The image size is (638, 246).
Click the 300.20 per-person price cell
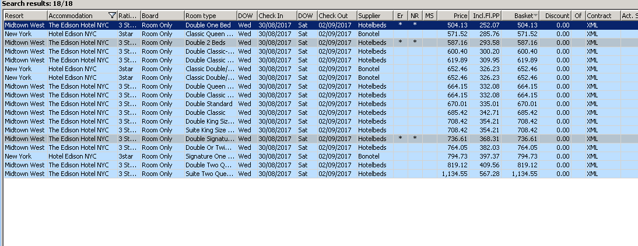[x=485, y=51]
